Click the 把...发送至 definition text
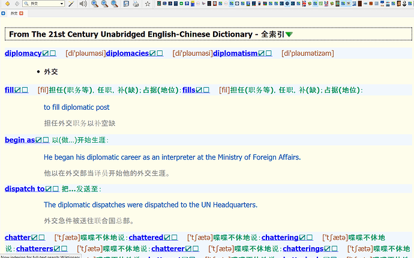The width and height of the screenshot is (414, 258). pos(82,189)
